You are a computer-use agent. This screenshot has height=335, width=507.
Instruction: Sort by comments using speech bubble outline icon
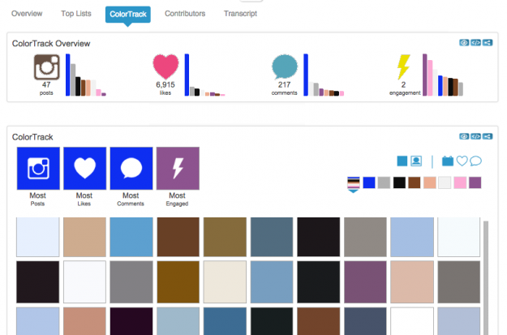pyautogui.click(x=475, y=161)
